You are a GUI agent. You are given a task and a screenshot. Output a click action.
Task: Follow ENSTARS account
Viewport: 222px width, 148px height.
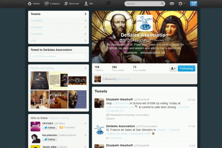click(x=50, y=127)
